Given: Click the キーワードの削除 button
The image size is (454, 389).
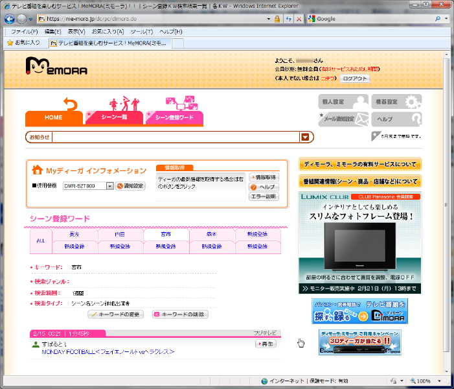Looking at the screenshot, I should (180, 314).
